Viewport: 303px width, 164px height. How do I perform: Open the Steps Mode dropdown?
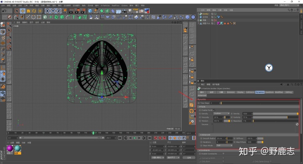pos(224,145)
